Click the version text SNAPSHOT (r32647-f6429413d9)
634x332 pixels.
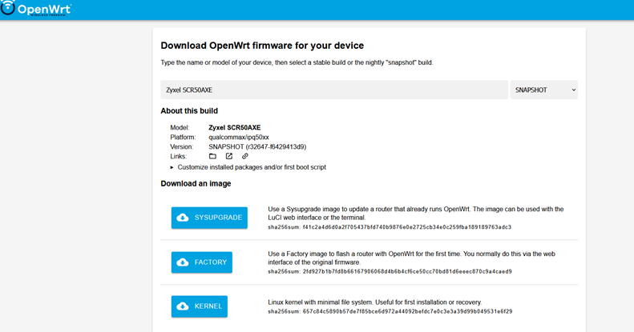[x=257, y=147]
